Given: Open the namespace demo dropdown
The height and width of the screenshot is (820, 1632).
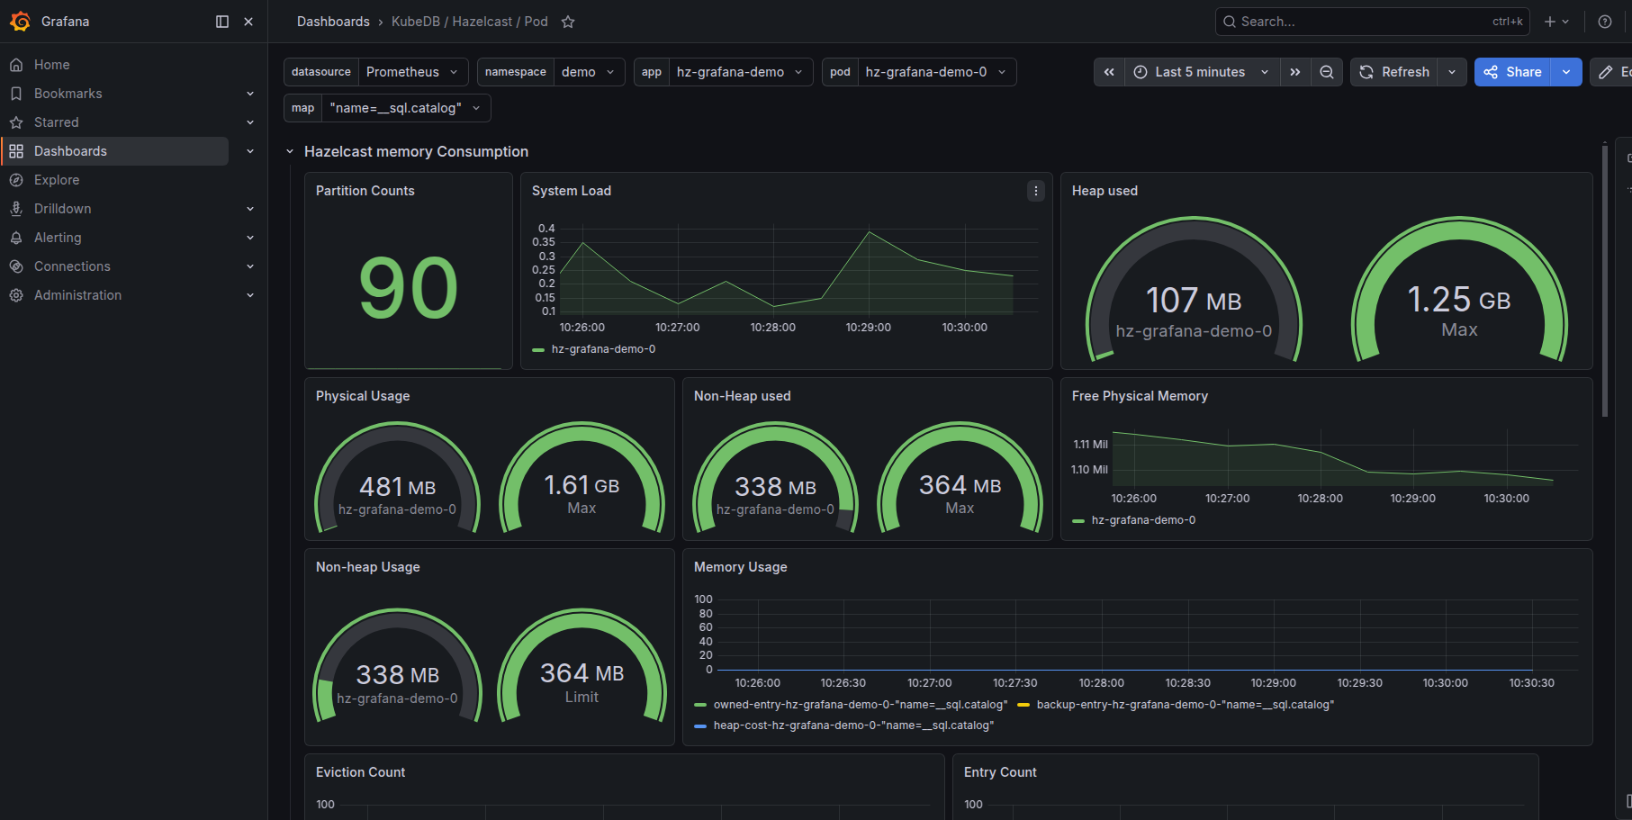Looking at the screenshot, I should click(590, 72).
